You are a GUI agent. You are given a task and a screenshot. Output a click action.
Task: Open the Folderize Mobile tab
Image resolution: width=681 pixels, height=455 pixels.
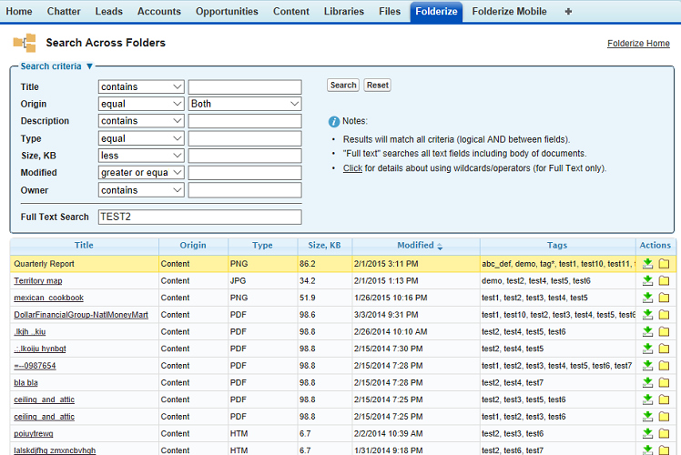click(510, 11)
